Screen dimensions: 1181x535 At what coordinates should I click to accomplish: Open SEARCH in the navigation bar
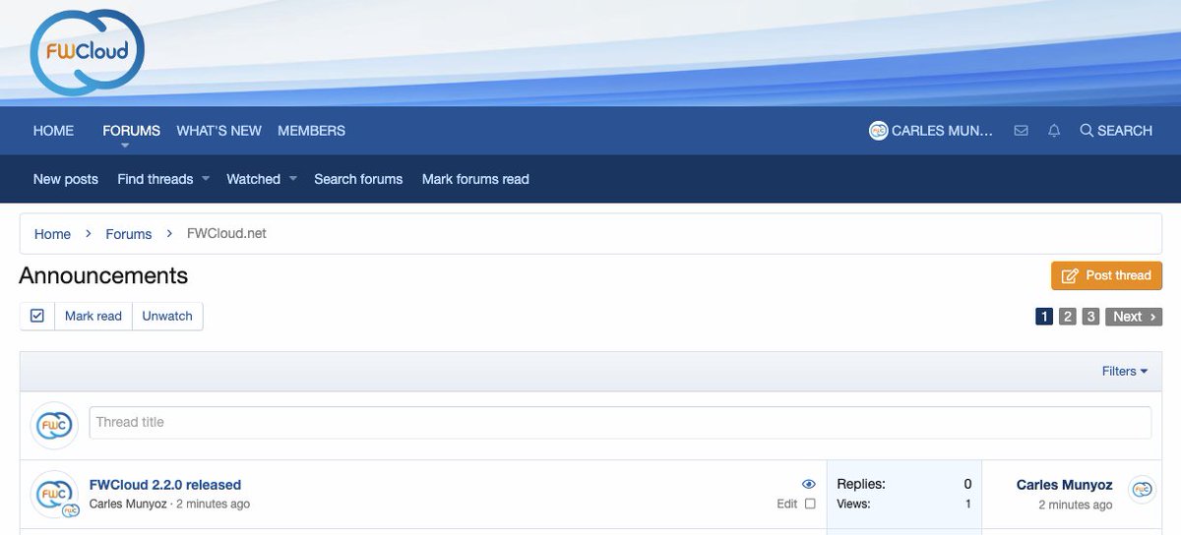pyautogui.click(x=1116, y=131)
